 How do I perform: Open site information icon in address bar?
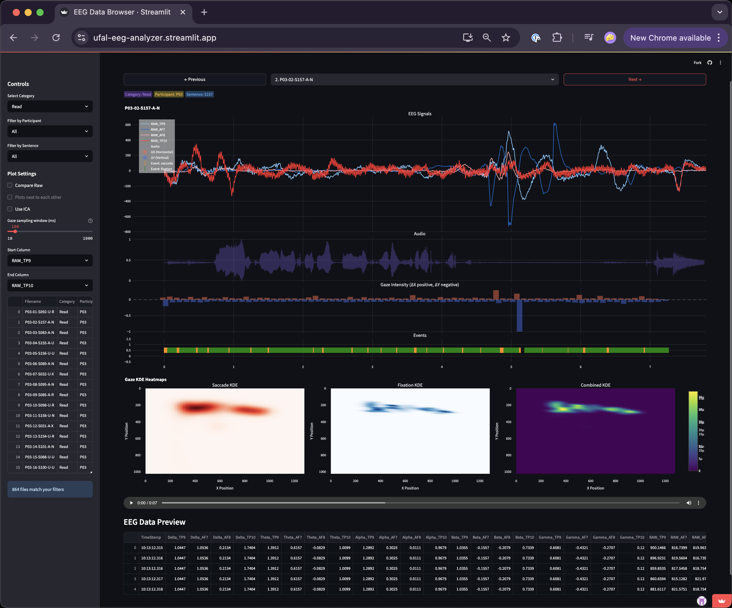point(81,38)
